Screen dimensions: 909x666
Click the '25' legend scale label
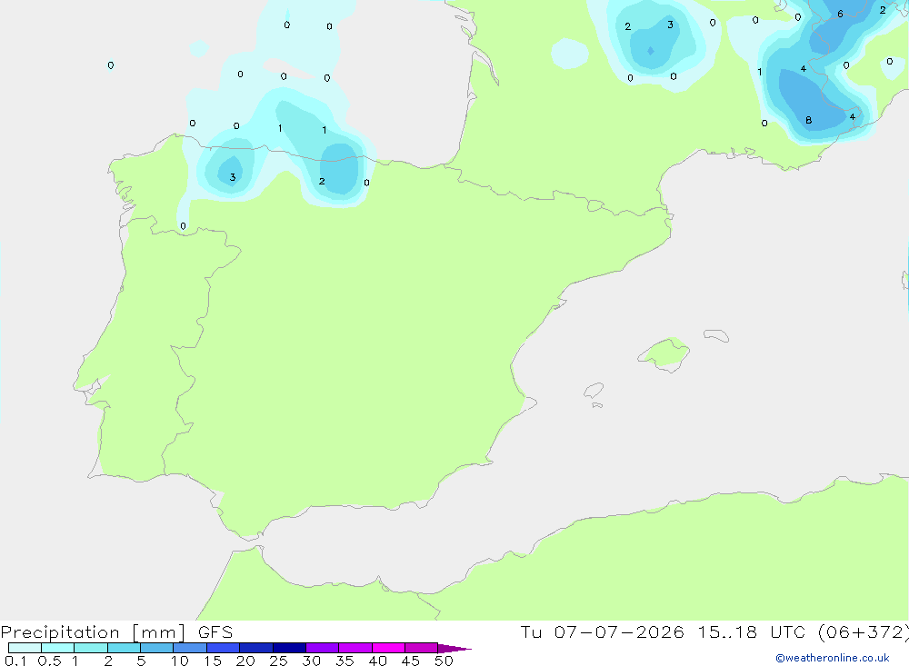tap(278, 661)
